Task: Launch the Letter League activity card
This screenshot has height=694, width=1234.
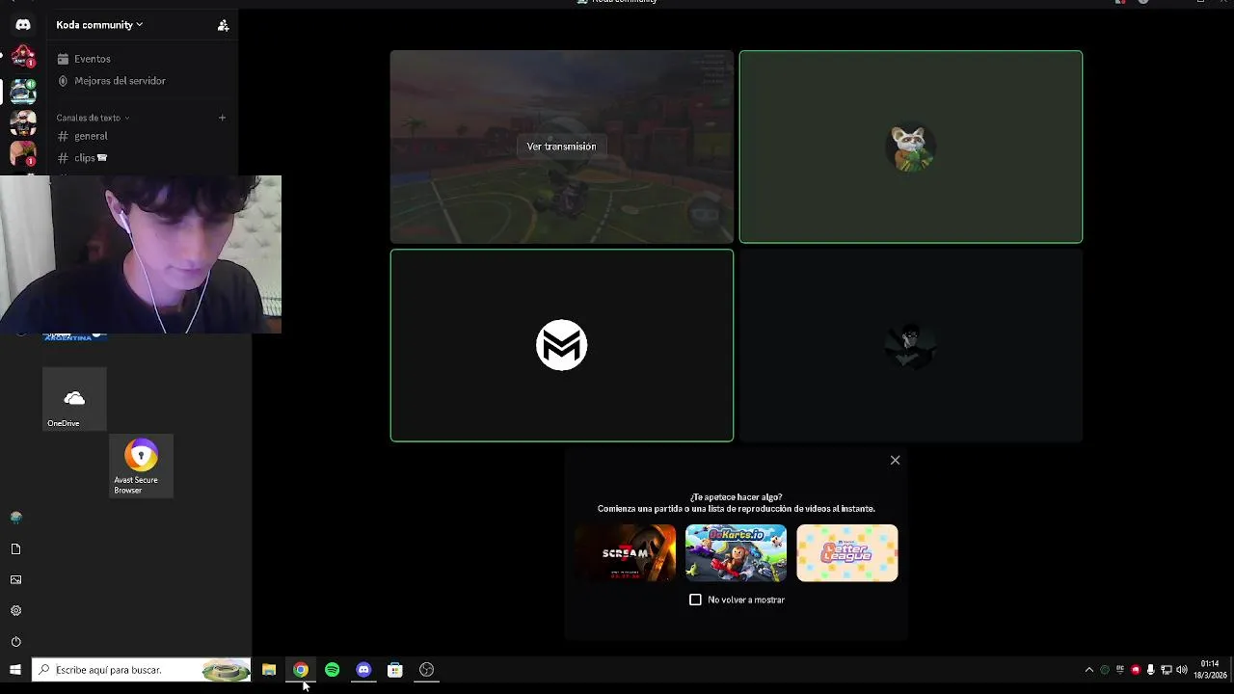Action: click(x=846, y=553)
